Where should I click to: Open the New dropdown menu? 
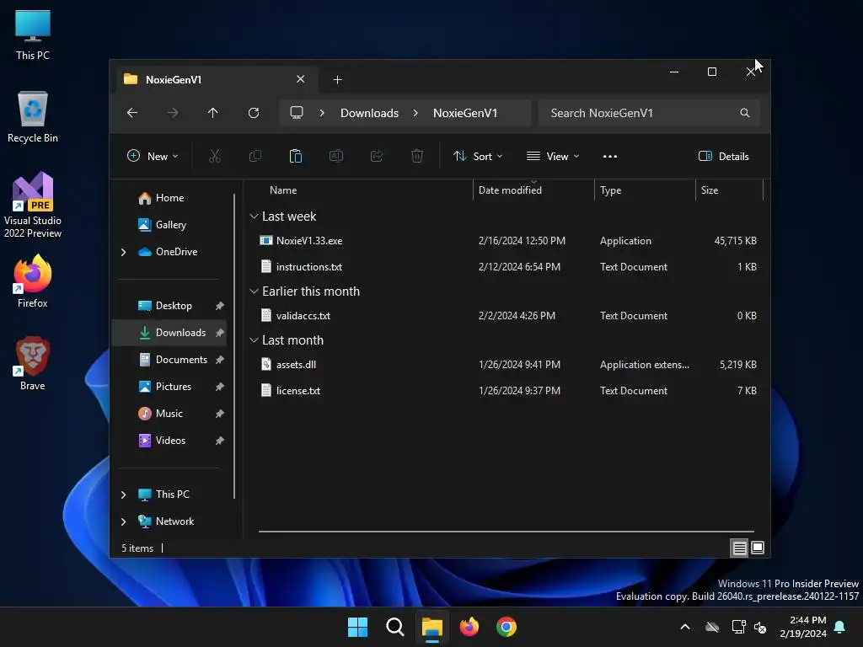point(153,156)
